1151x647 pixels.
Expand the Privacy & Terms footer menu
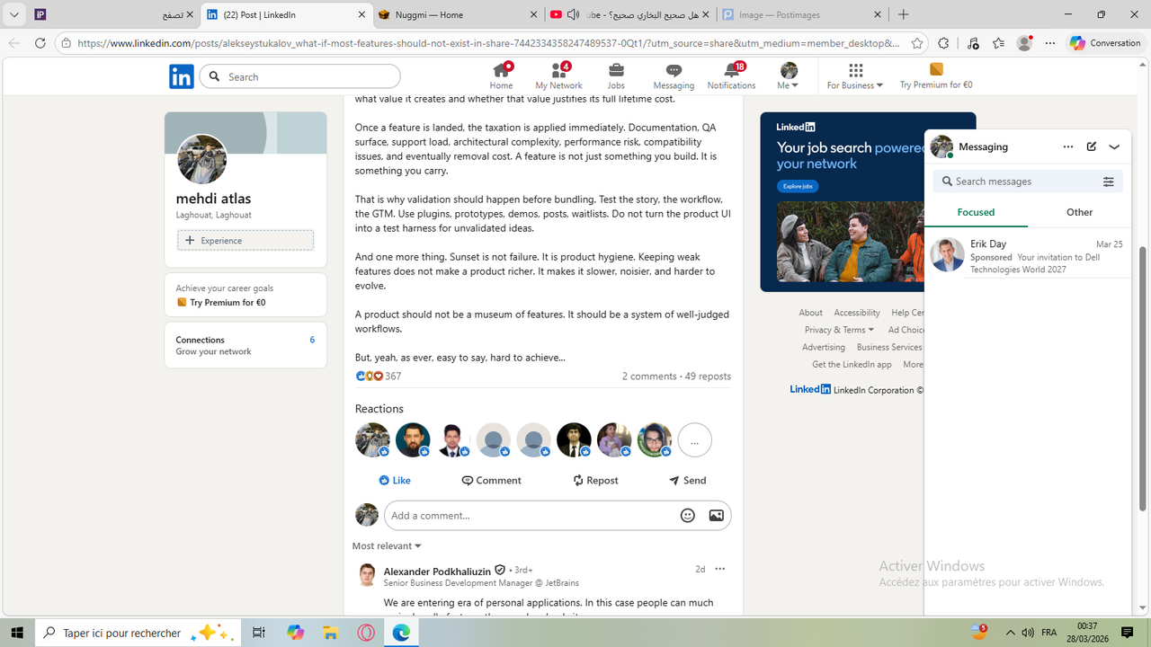839,330
